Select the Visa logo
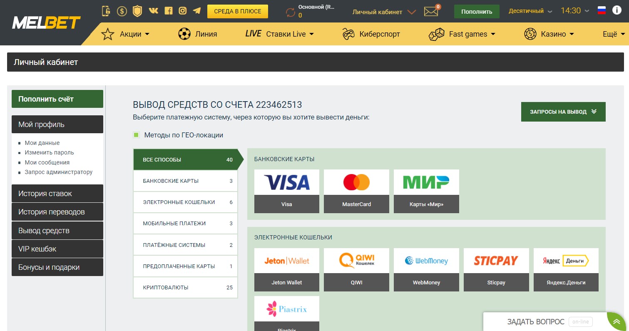This screenshot has width=629, height=331. click(287, 182)
